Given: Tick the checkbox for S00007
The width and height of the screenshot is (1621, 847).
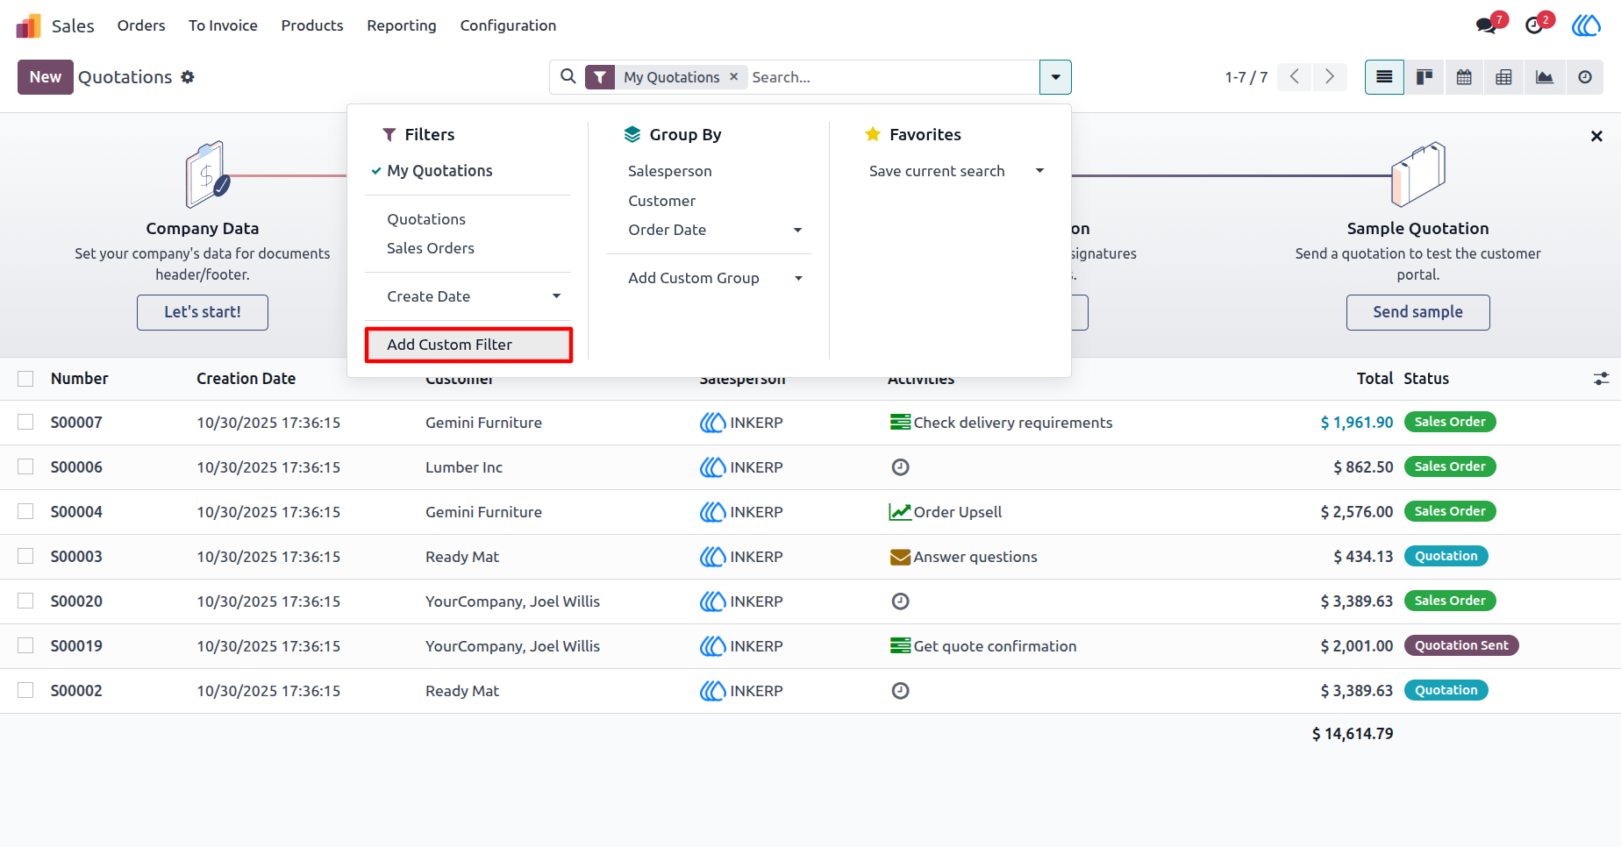Looking at the screenshot, I should tap(25, 422).
